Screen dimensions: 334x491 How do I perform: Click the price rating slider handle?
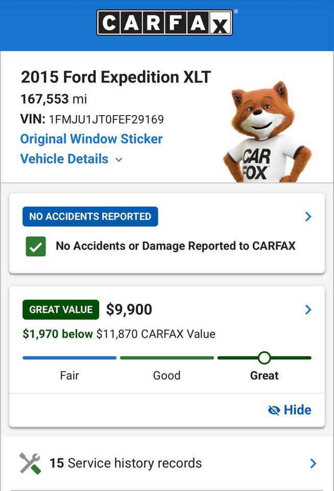(264, 358)
